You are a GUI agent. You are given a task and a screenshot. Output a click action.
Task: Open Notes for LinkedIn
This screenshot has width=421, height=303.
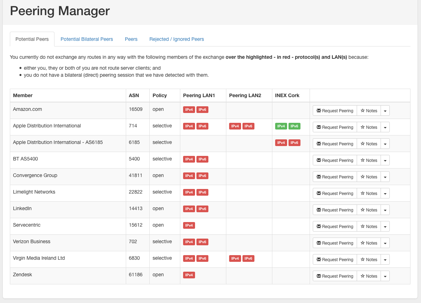point(369,210)
